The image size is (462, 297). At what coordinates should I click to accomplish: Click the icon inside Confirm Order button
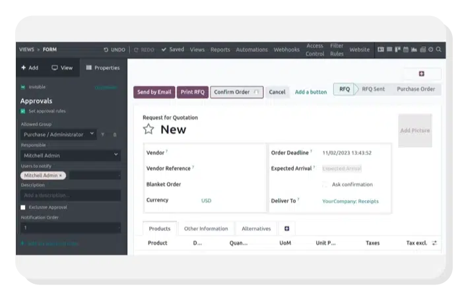tap(256, 92)
